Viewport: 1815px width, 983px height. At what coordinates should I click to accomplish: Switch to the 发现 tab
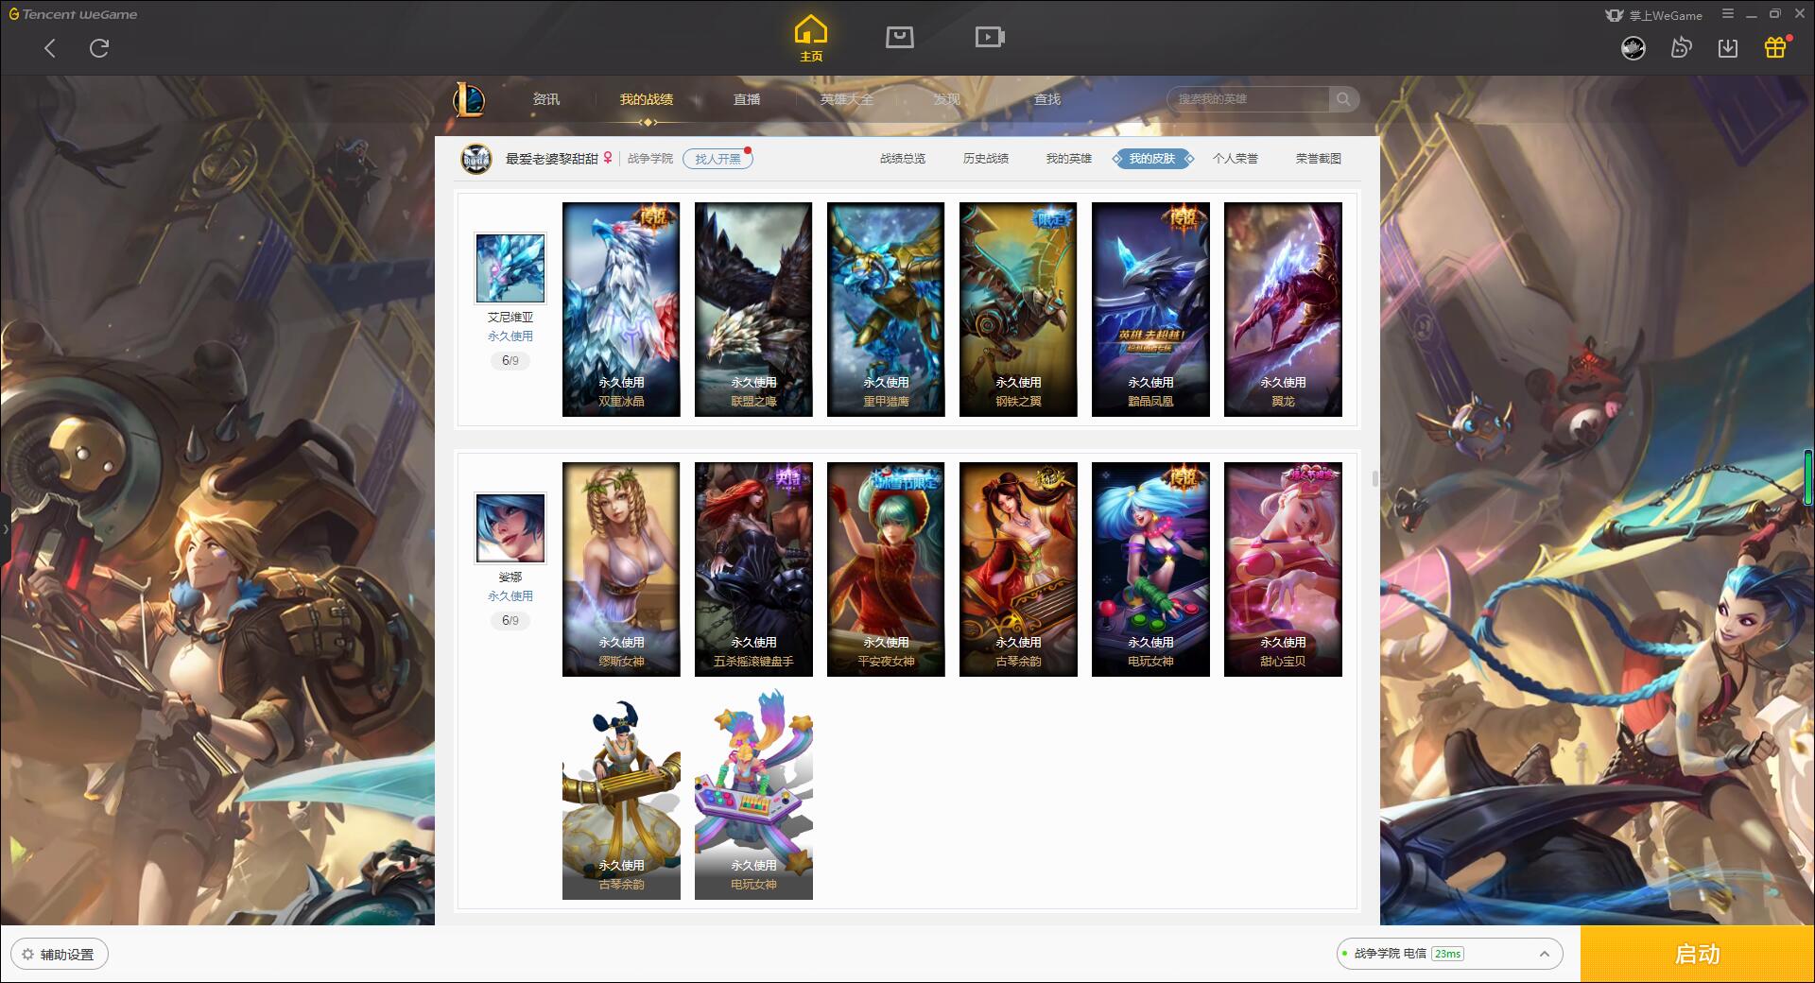click(x=946, y=99)
